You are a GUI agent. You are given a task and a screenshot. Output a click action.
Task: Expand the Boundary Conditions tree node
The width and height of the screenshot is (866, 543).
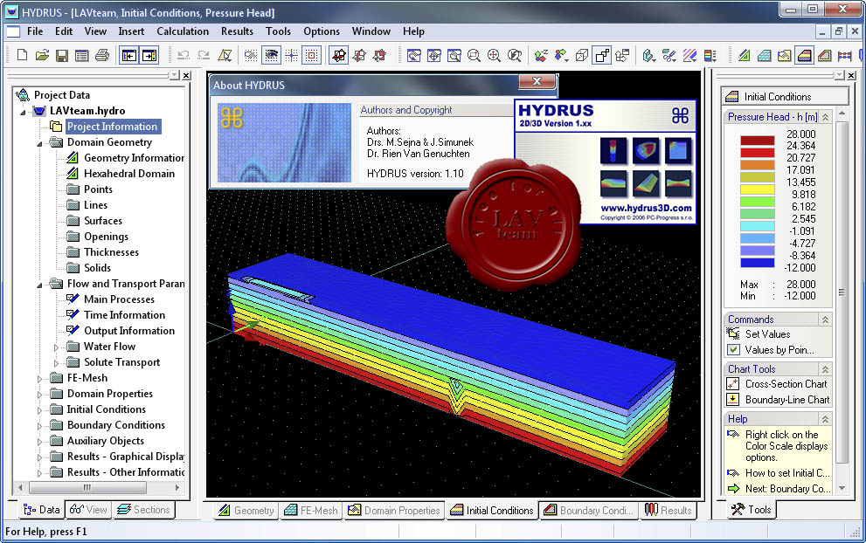tap(40, 425)
